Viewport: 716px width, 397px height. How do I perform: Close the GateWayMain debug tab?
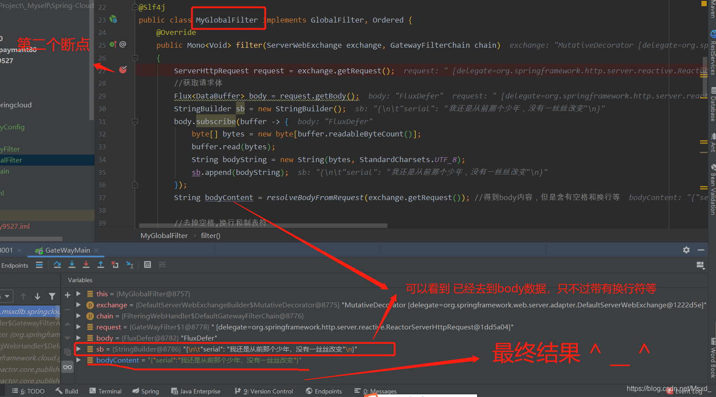[x=96, y=250]
